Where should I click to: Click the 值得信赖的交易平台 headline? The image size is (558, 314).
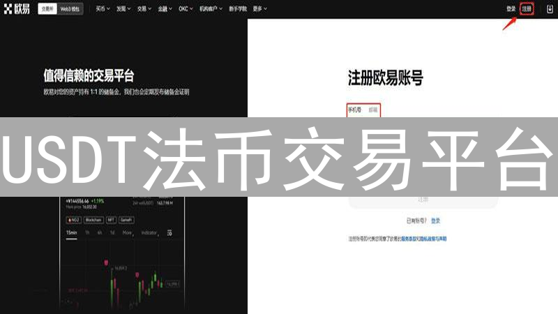89,75
